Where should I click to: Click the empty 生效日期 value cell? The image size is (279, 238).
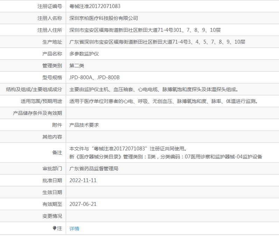[x=172, y=192]
